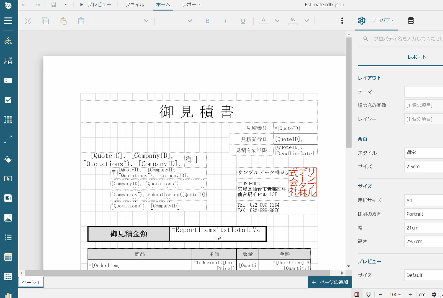Open the font family dropdown

(146, 21)
